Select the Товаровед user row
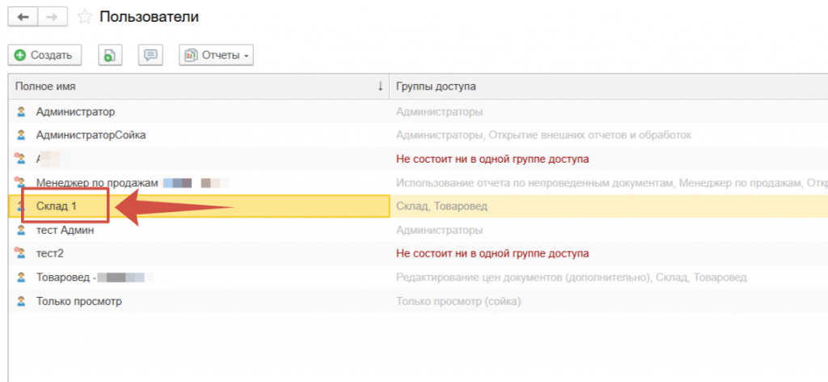The height and width of the screenshot is (382, 828). click(66, 278)
